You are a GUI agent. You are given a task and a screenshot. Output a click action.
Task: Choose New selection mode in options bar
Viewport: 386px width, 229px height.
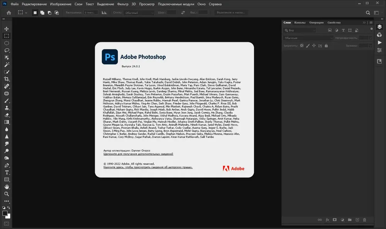coord(35,13)
